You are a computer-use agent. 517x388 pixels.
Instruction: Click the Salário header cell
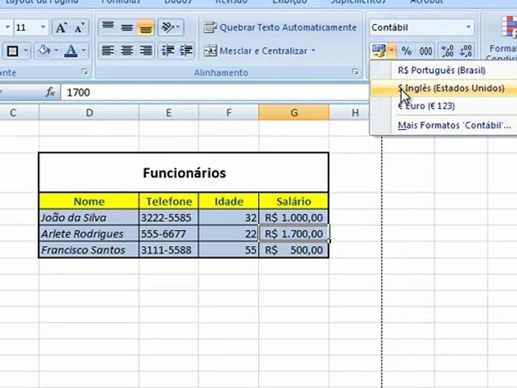click(x=294, y=201)
